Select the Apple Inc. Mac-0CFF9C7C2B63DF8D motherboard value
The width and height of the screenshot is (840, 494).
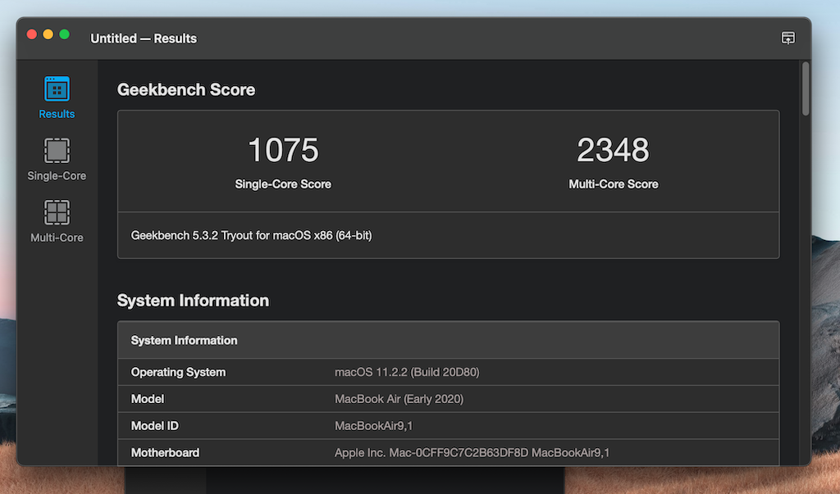coord(472,453)
